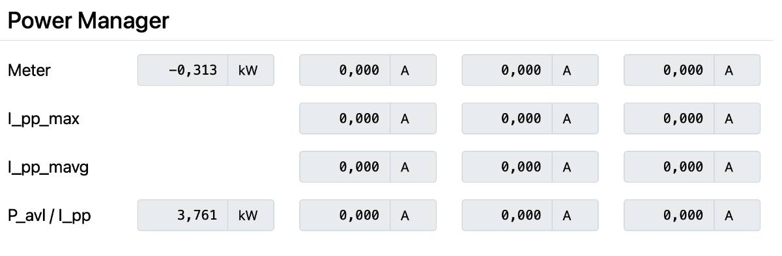The image size is (782, 256).
Task: Click the third I_pp_max current field
Action: point(669,118)
